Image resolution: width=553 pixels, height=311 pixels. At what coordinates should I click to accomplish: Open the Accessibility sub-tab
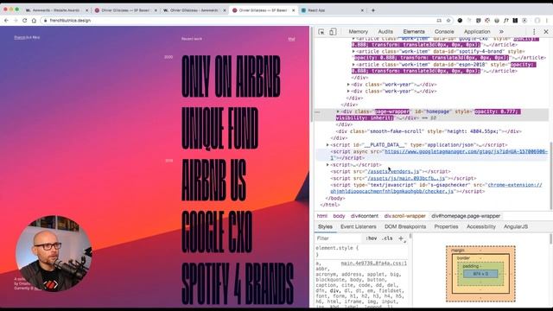pyautogui.click(x=481, y=226)
